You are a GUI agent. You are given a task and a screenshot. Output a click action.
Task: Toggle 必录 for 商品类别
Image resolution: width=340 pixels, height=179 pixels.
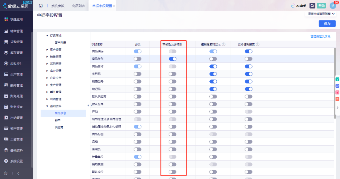(x=138, y=59)
